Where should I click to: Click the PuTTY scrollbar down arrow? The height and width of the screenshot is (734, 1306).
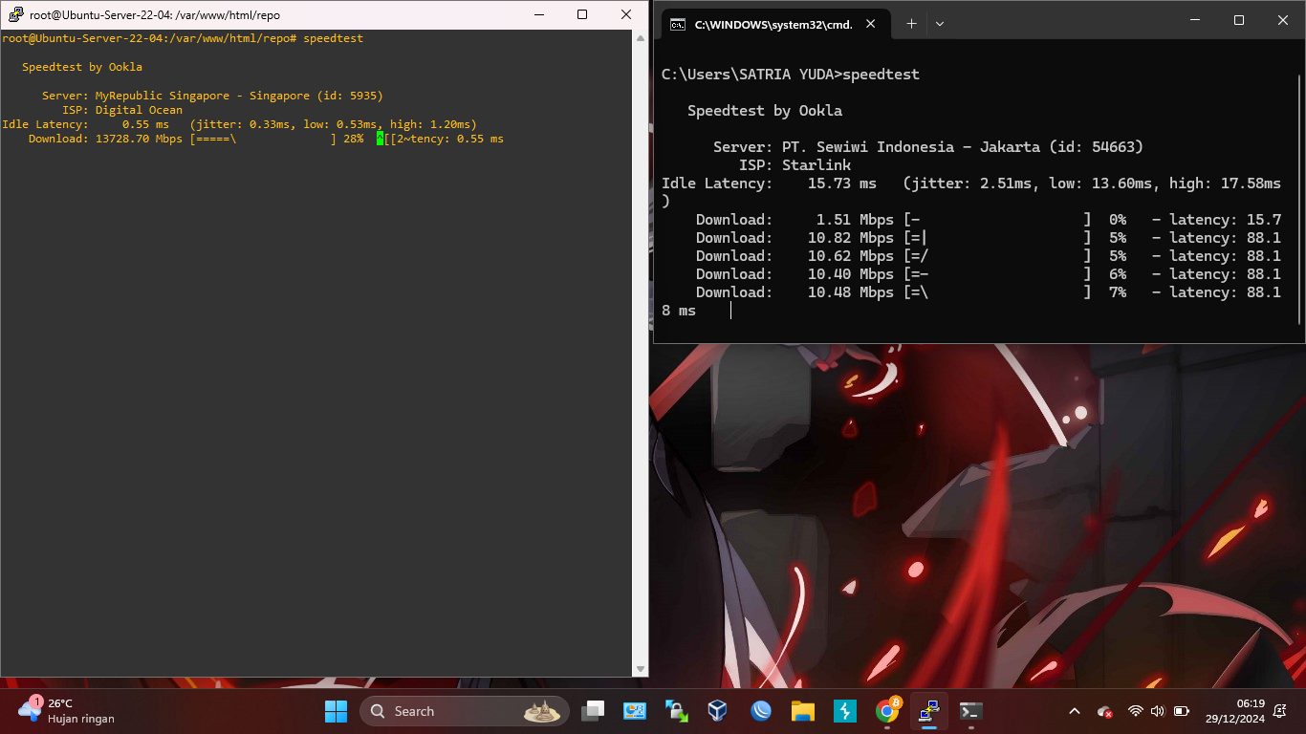click(x=641, y=669)
